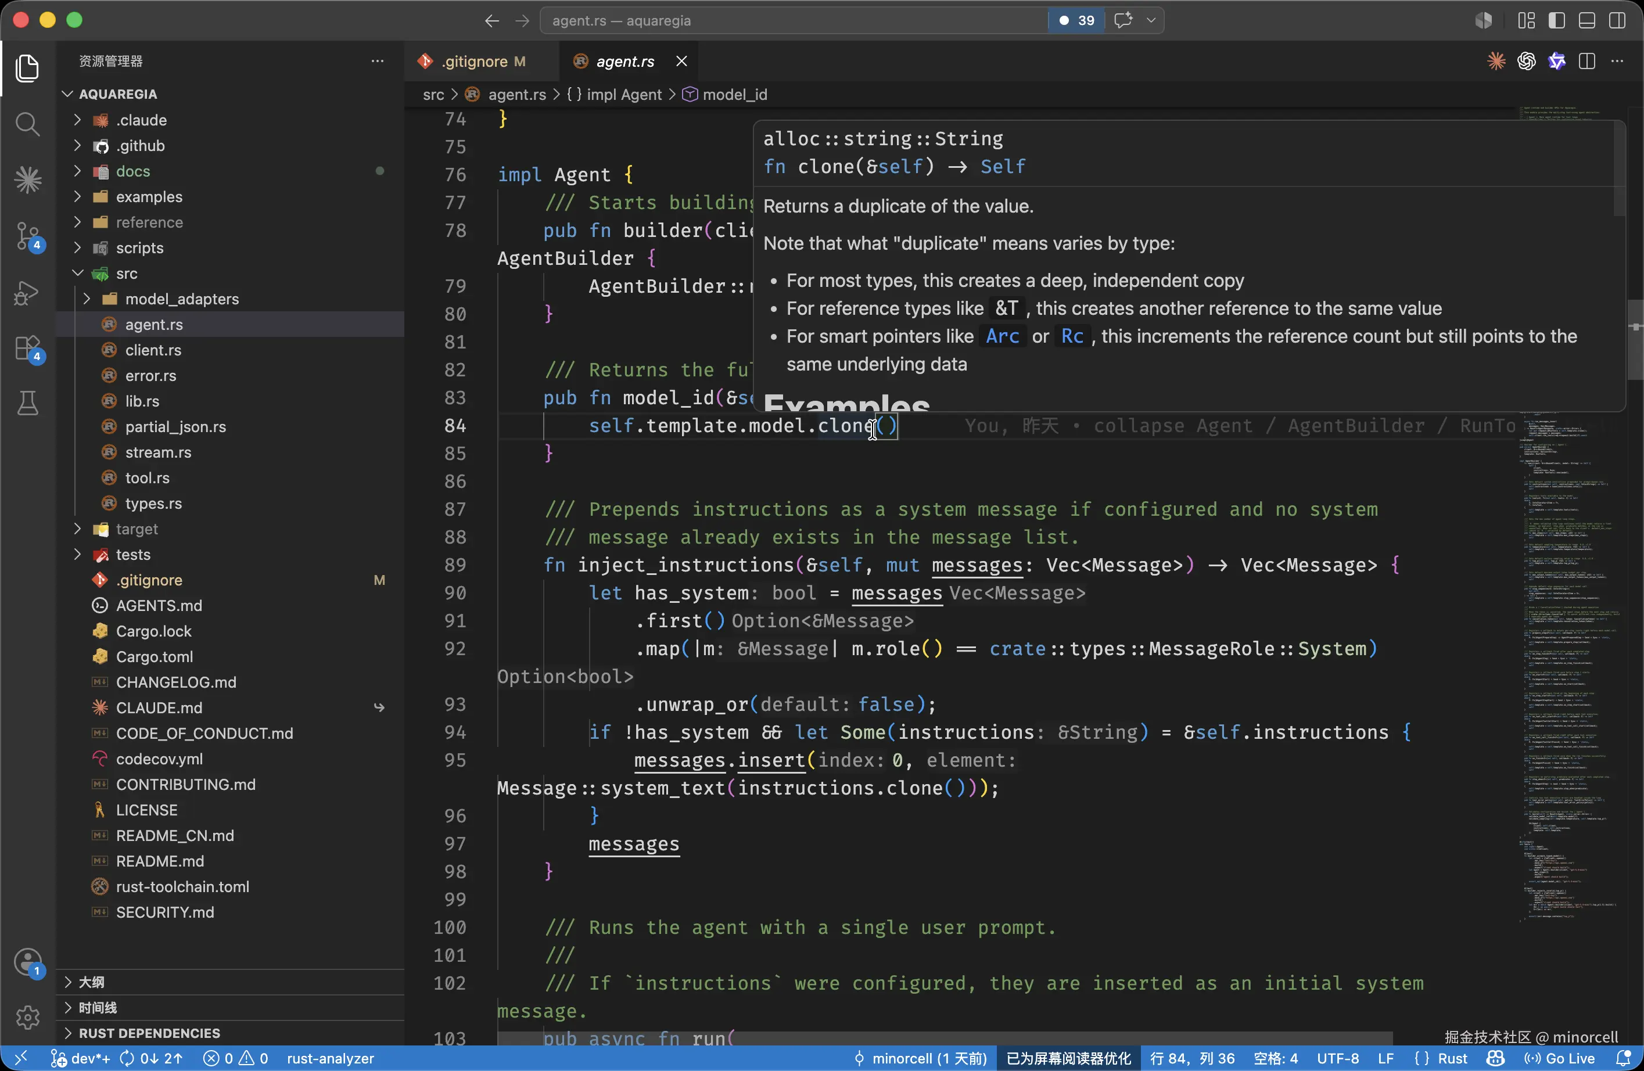This screenshot has height=1071, width=1644.
Task: Click rust-analyzer status bar entry
Action: (x=330, y=1058)
